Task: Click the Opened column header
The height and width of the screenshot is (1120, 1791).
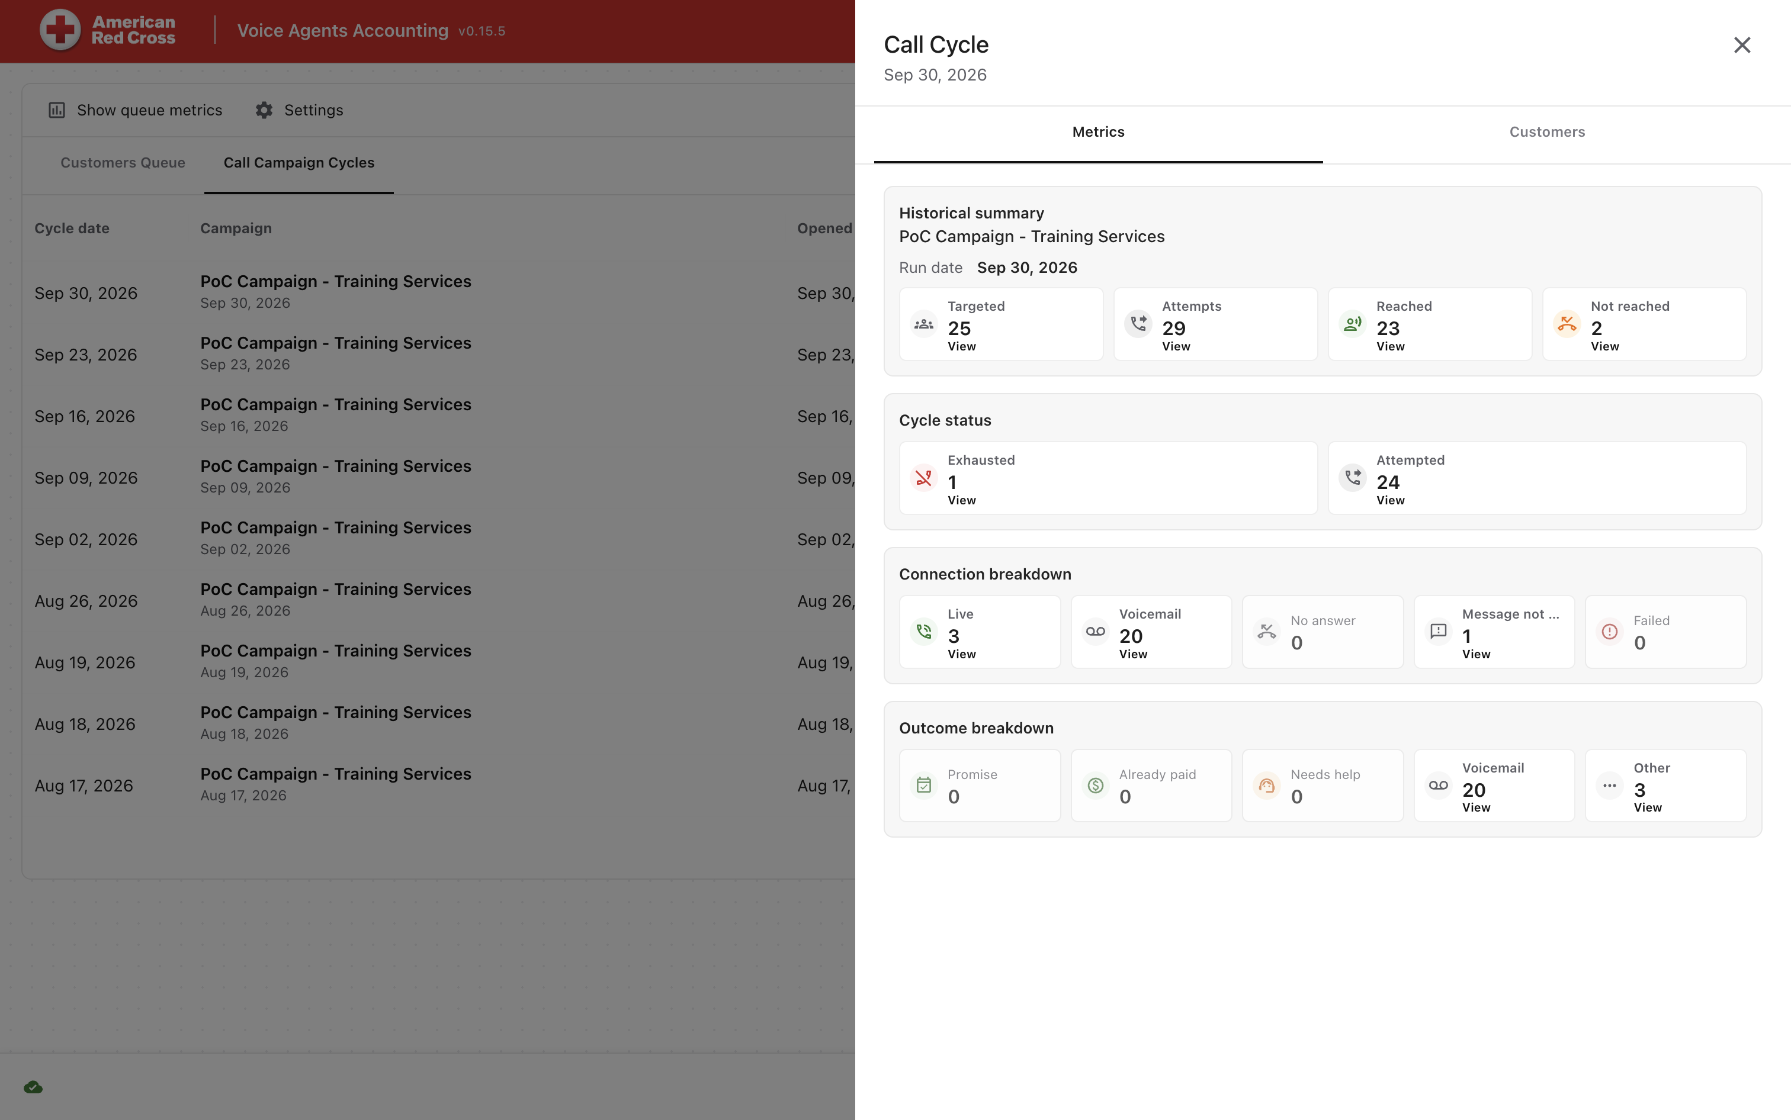Action: pyautogui.click(x=824, y=229)
